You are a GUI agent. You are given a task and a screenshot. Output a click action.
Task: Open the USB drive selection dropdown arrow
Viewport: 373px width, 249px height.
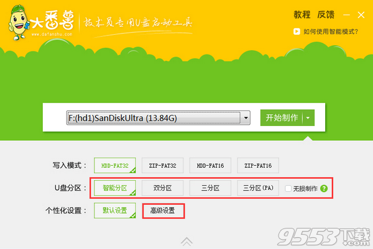click(246, 118)
